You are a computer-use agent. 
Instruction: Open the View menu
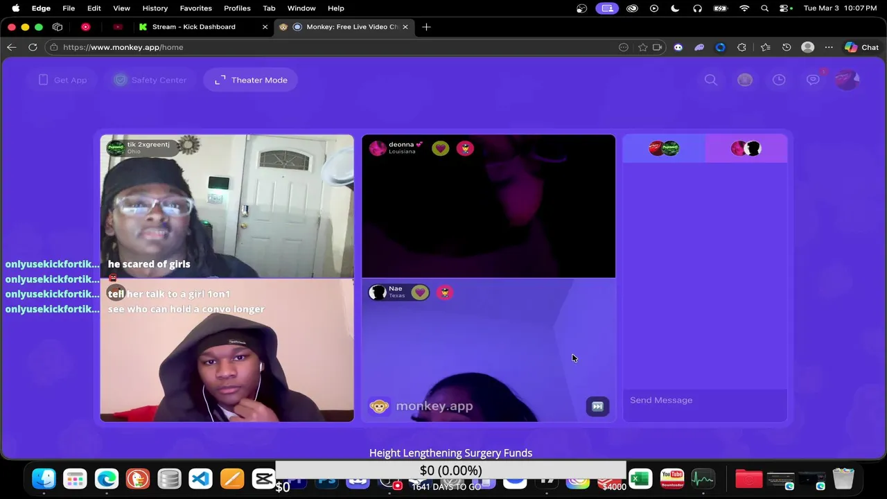[121, 8]
